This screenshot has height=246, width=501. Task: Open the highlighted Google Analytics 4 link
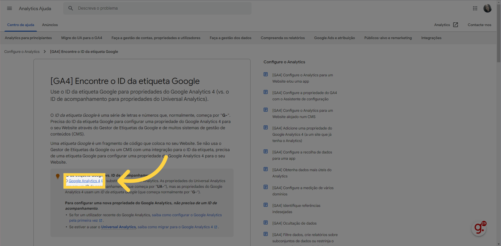(x=84, y=181)
